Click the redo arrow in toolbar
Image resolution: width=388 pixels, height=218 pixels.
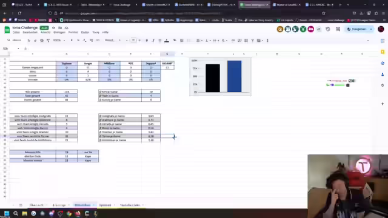pos(35,41)
